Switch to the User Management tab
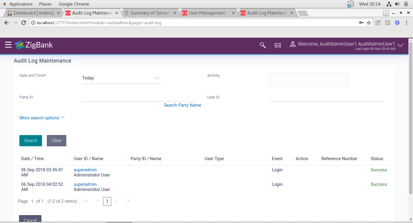The width and height of the screenshot is (413, 223). [207, 13]
